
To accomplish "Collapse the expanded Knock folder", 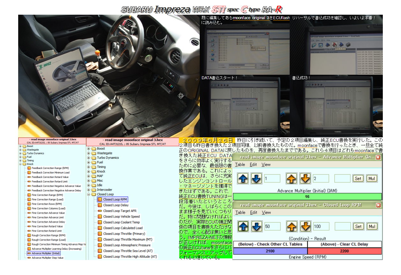I will coord(20,164).
